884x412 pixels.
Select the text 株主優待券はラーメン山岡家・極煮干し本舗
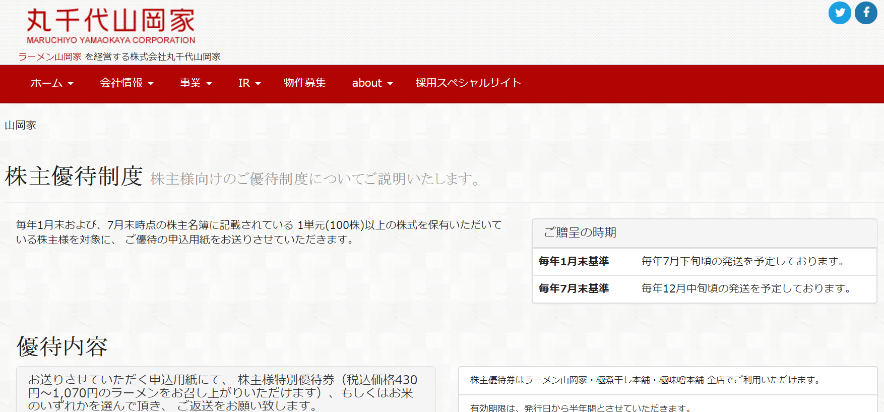pyautogui.click(x=647, y=380)
